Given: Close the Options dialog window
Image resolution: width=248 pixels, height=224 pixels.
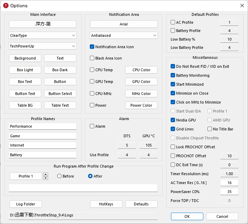Looking at the screenshot, I should coord(241,6).
